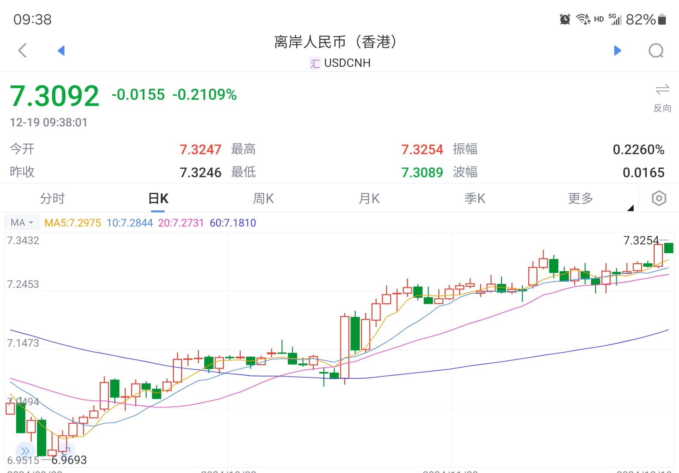
Task: Tap the 汇 forex badge icon
Action: click(315, 63)
